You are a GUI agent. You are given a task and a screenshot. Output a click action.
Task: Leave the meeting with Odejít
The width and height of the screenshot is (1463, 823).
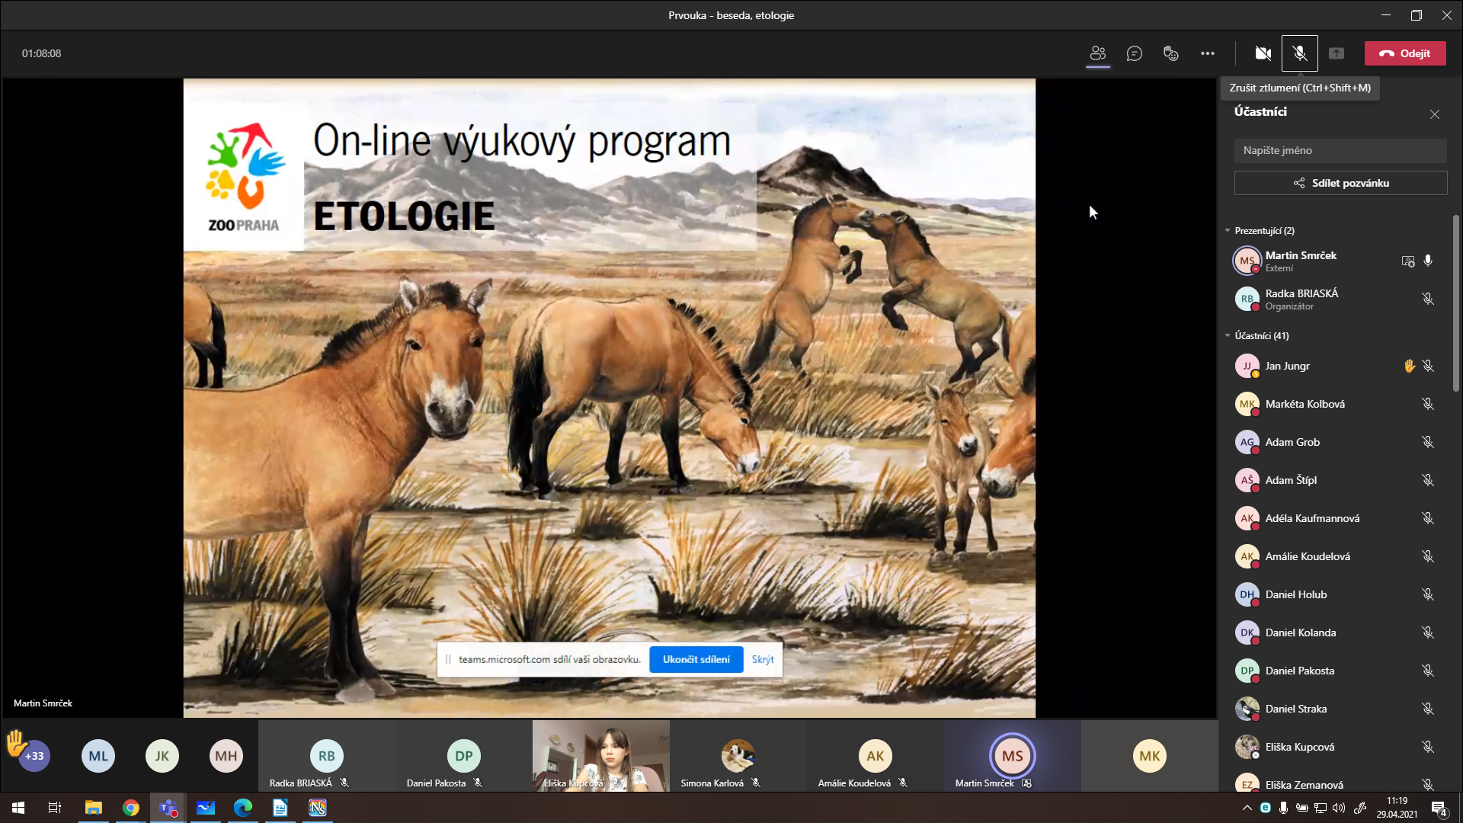(1405, 53)
